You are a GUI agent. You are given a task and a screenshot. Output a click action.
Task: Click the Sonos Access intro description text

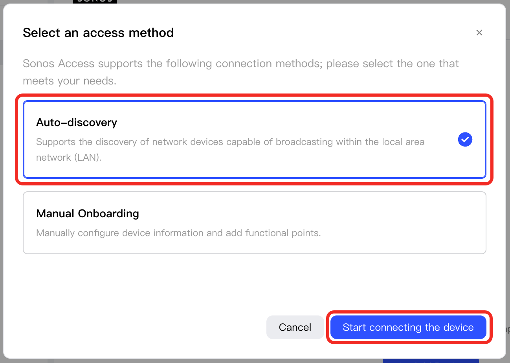click(x=241, y=72)
